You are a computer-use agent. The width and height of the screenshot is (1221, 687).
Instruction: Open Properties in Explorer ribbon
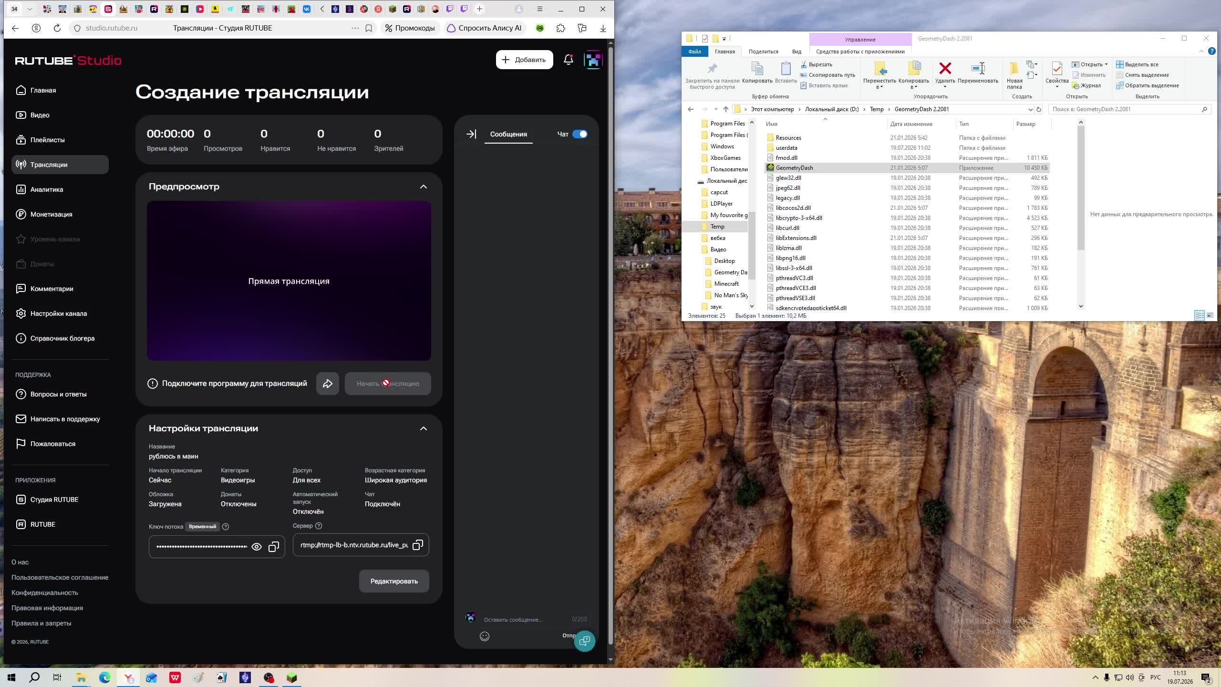click(x=1057, y=75)
